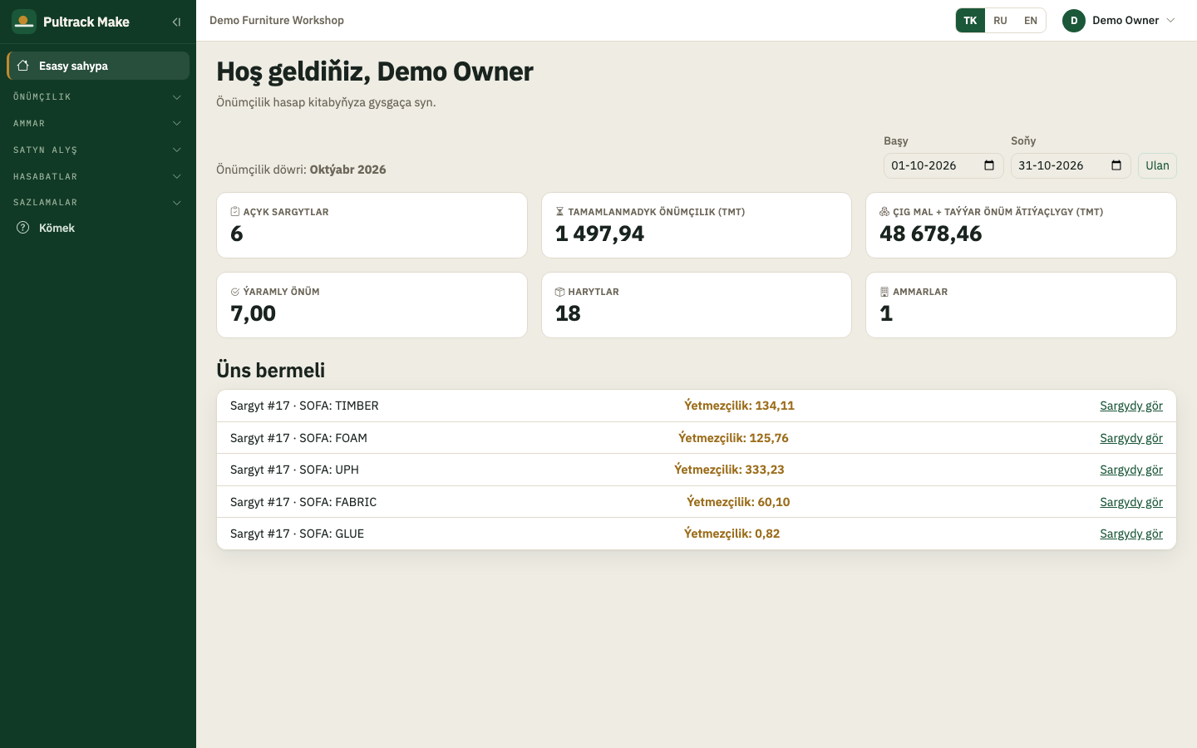Click the value 1 497,94
The height and width of the screenshot is (748, 1197).
pos(599,234)
